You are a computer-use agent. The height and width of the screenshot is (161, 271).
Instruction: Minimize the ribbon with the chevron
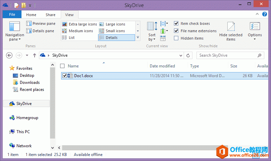click(257, 14)
